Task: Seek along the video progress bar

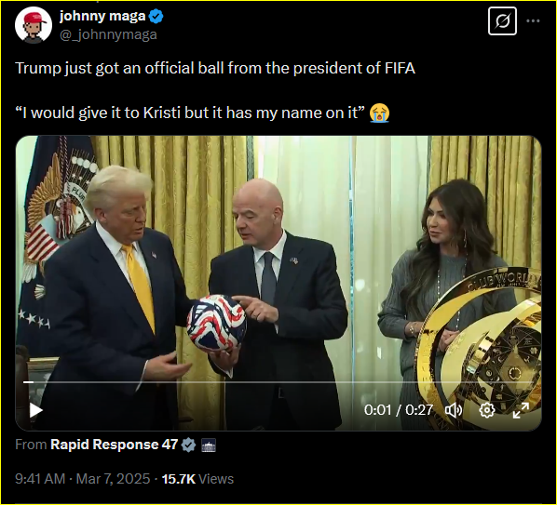Action: tap(278, 382)
